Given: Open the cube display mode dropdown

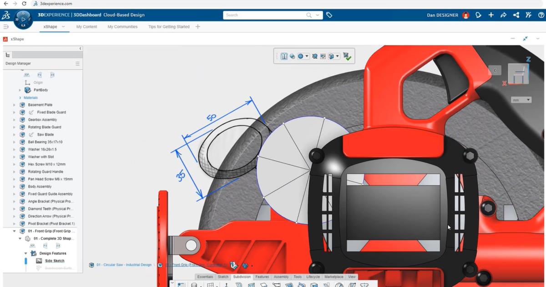Looking at the screenshot, I should pos(337,56).
